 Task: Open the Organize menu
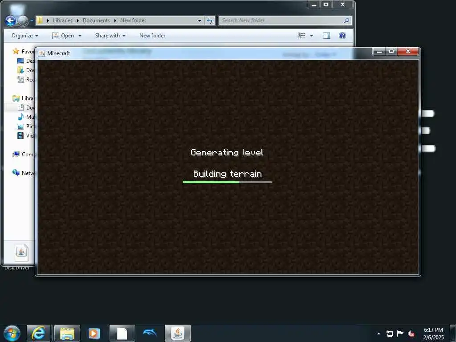[x=25, y=36]
